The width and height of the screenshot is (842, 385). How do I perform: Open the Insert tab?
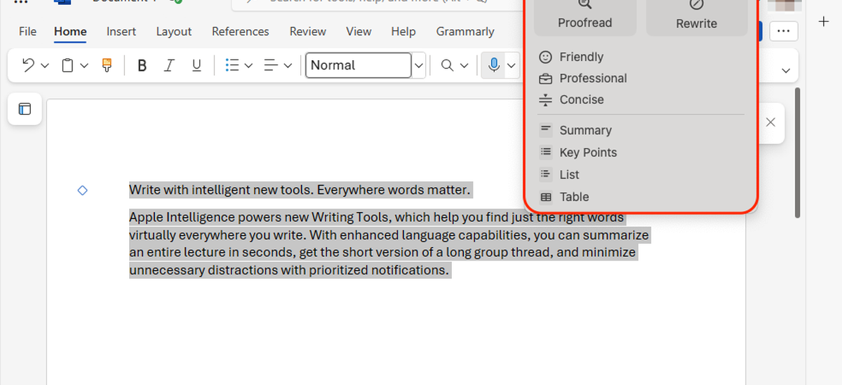121,31
